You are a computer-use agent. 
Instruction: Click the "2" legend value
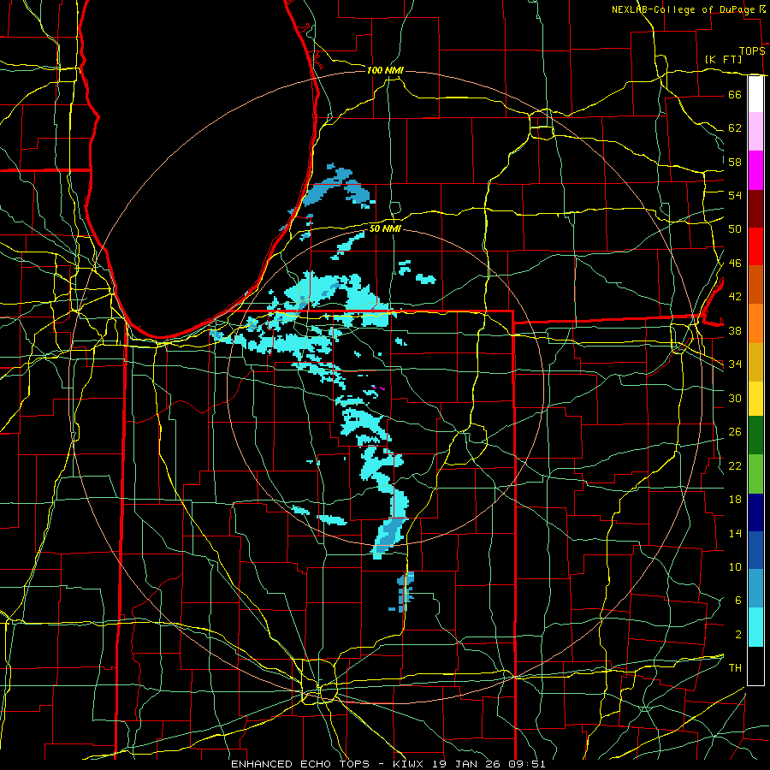pyautogui.click(x=737, y=634)
